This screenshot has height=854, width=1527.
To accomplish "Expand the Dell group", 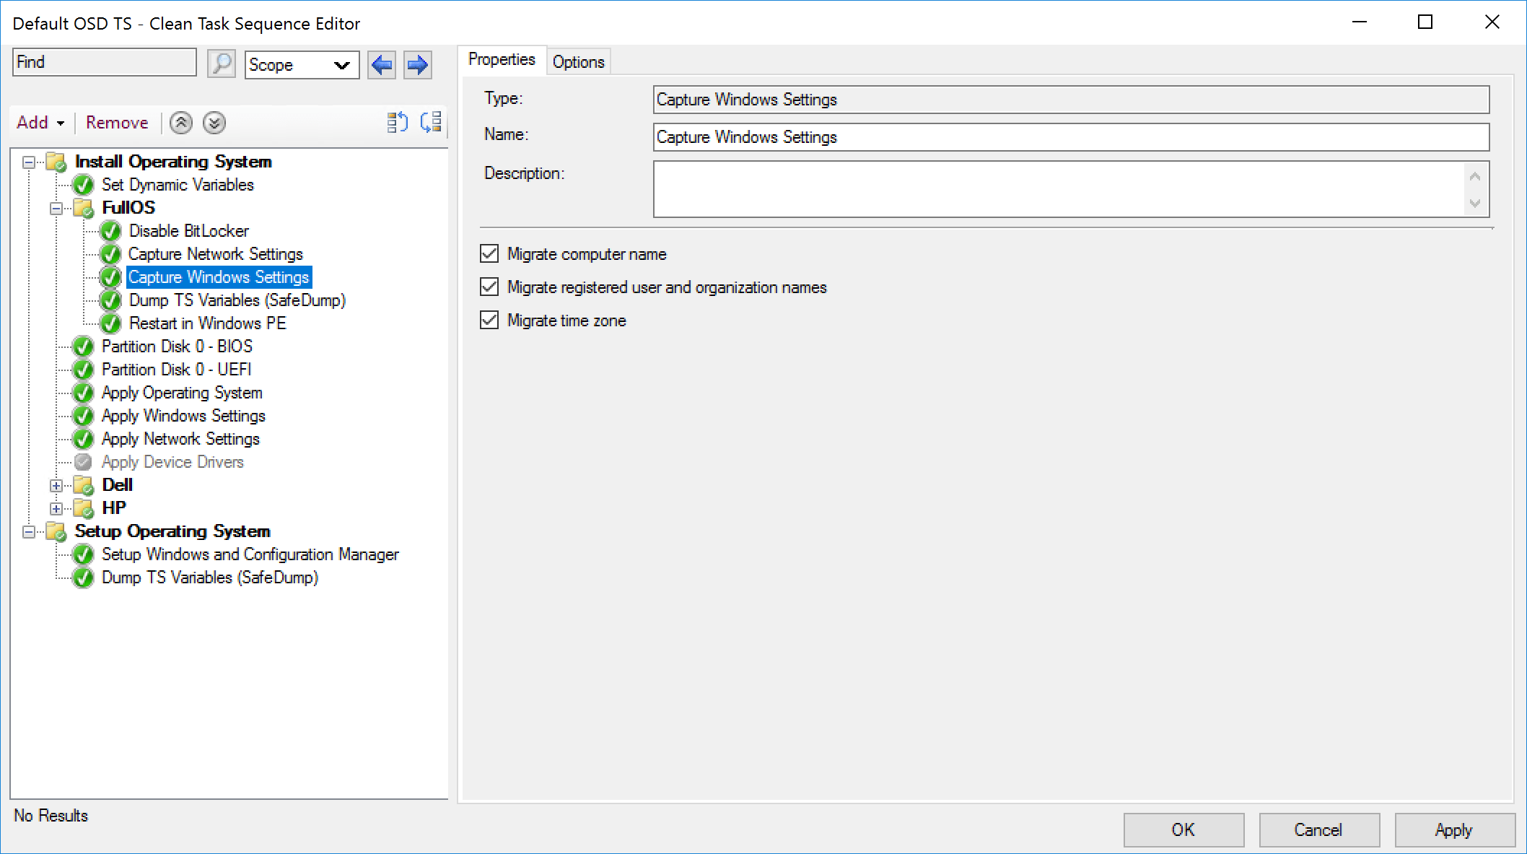I will pos(56,485).
